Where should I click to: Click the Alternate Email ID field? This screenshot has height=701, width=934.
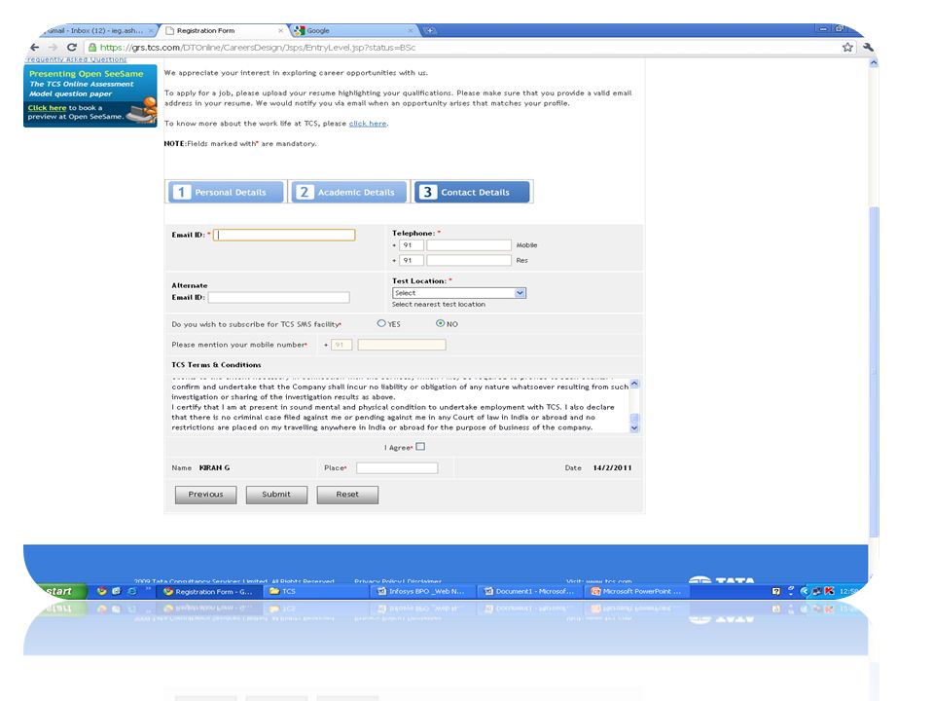click(x=279, y=298)
